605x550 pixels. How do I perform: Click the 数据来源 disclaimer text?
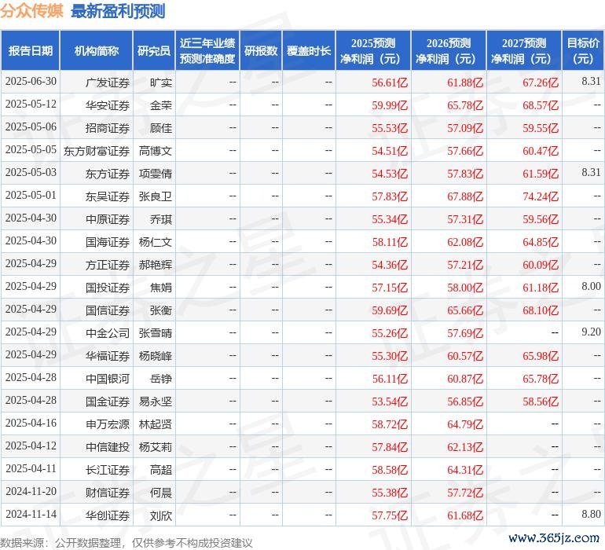[126, 543]
